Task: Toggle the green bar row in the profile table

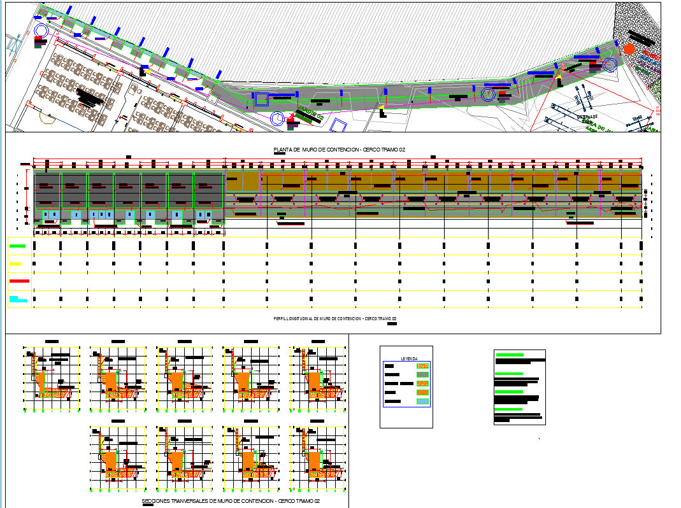Action: [18, 246]
